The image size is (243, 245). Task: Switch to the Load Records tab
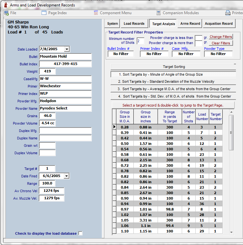[134, 24]
